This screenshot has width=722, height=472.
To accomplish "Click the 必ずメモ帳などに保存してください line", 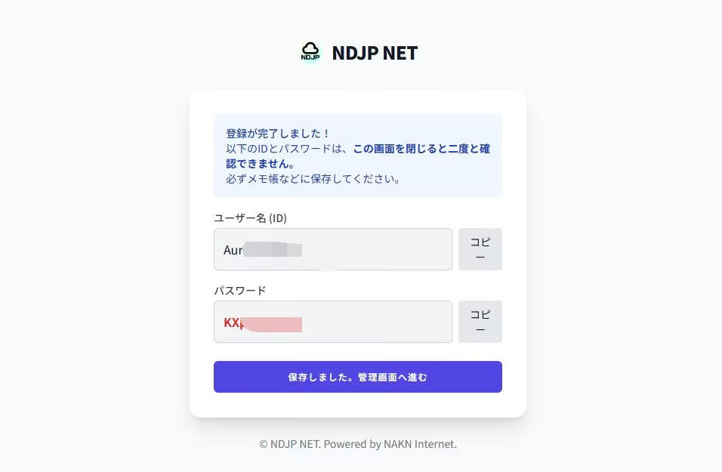I will point(313,179).
